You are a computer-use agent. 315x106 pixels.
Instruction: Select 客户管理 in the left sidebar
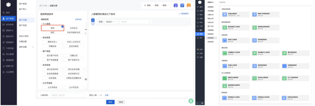click(x=8, y=19)
